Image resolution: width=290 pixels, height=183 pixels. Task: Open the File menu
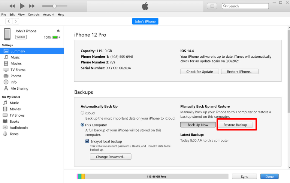4,14
